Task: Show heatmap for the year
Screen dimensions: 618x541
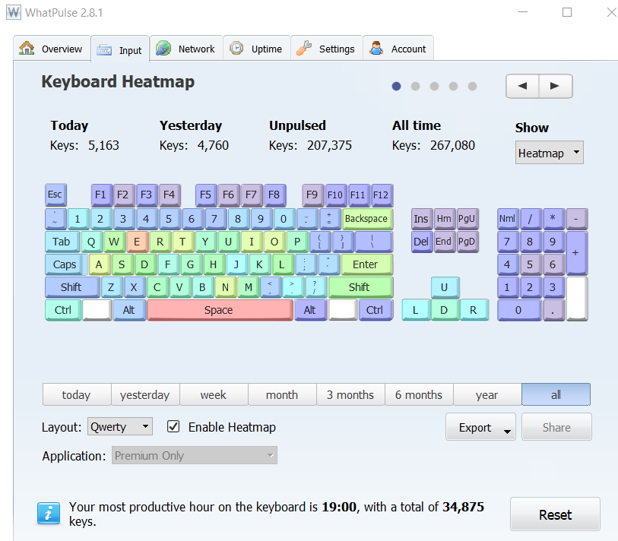Action: tap(487, 394)
